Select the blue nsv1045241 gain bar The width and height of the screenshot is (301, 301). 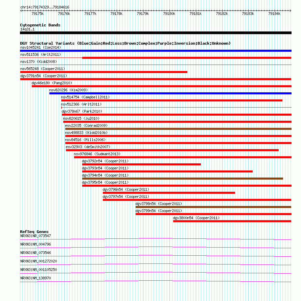click(x=156, y=51)
